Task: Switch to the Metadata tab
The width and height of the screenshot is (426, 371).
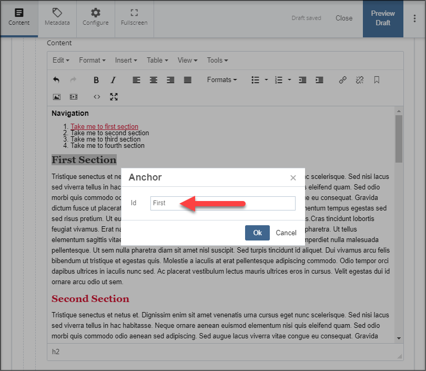Action: point(57,18)
